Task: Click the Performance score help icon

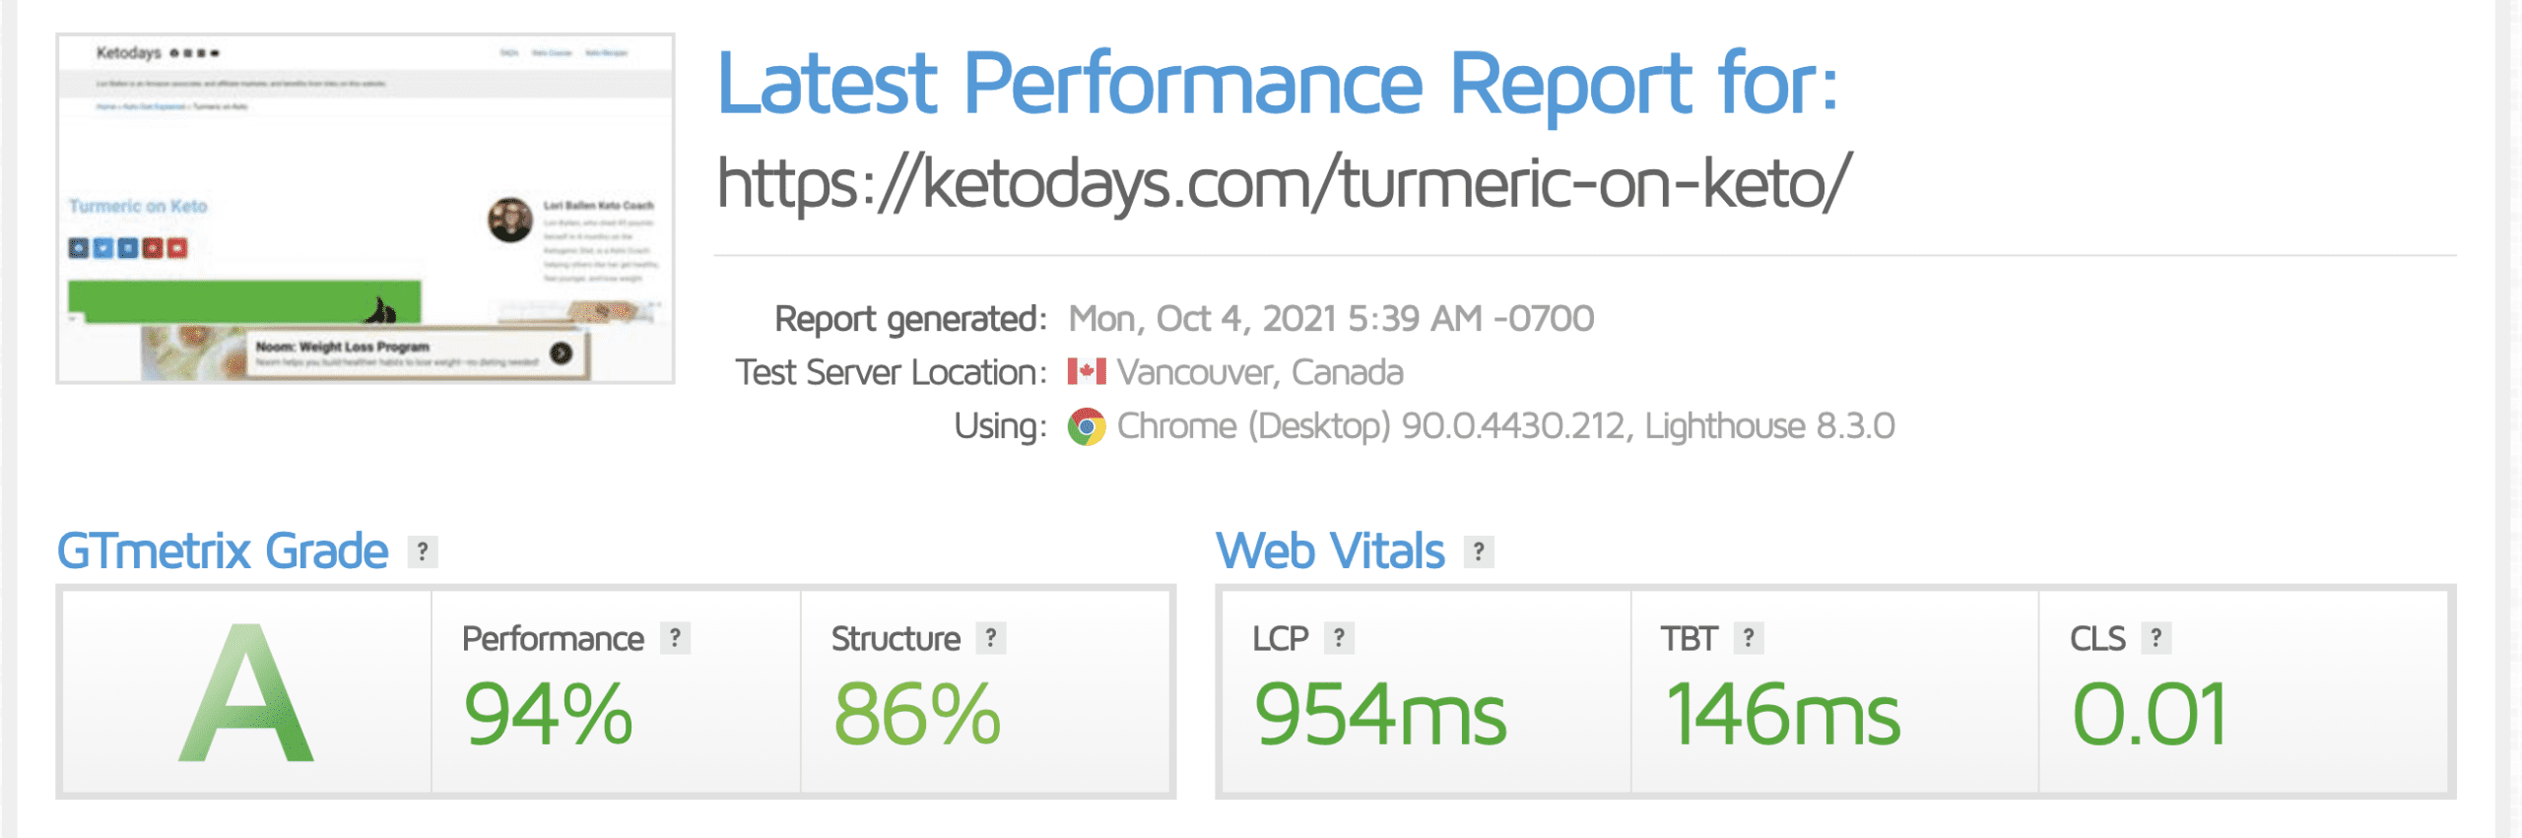Action: pos(675,638)
